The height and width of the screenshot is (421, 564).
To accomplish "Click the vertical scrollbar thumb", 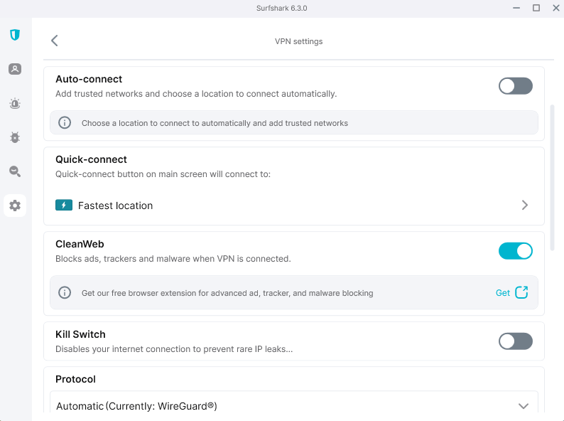I will (x=552, y=177).
